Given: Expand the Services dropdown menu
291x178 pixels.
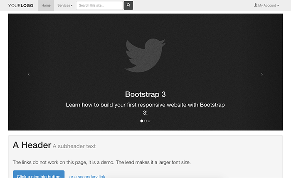Looking at the screenshot, I should 65,5.
